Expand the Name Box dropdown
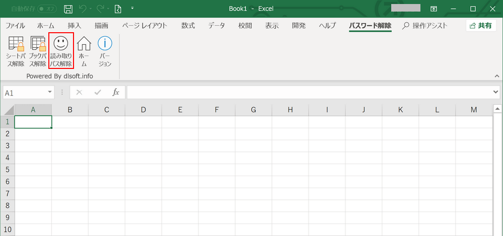503x236 pixels. [50, 92]
